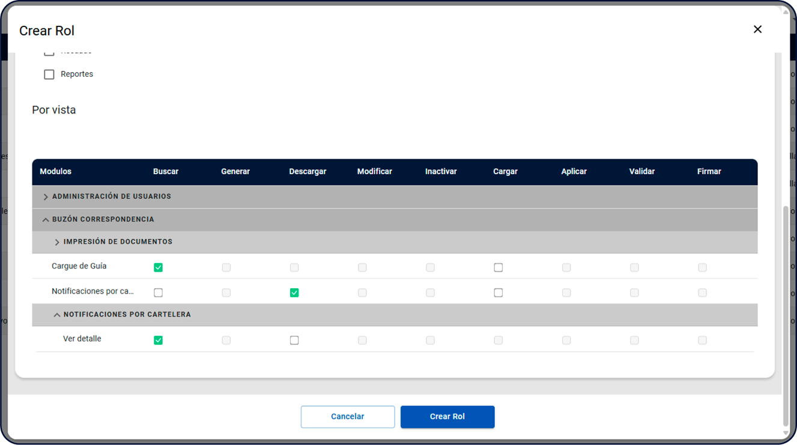Screen dimensions: 797x445
Task: Click the Buscar column header
Action: [x=166, y=172]
